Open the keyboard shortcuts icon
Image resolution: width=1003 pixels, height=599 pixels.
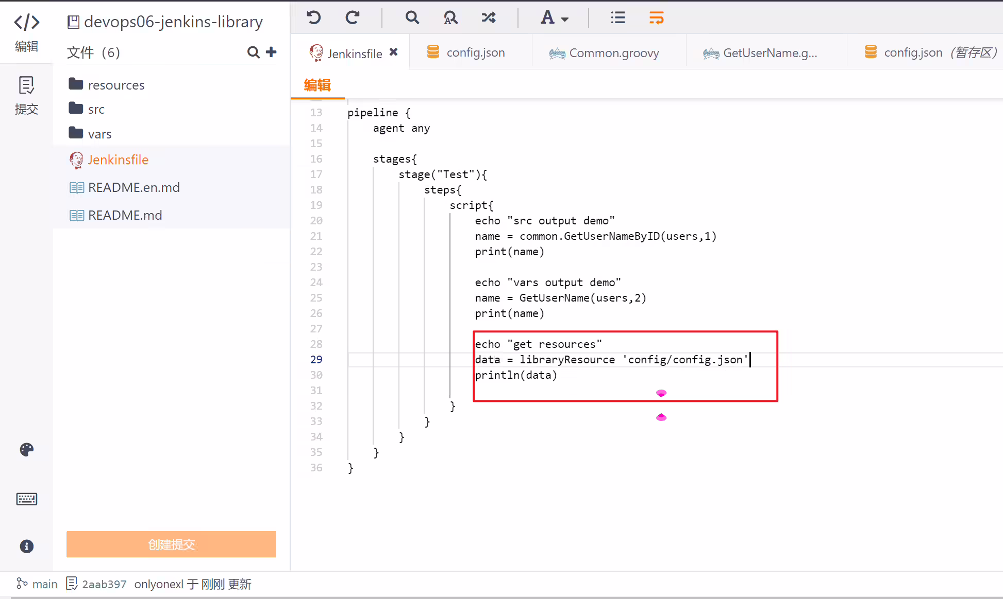[27, 499]
